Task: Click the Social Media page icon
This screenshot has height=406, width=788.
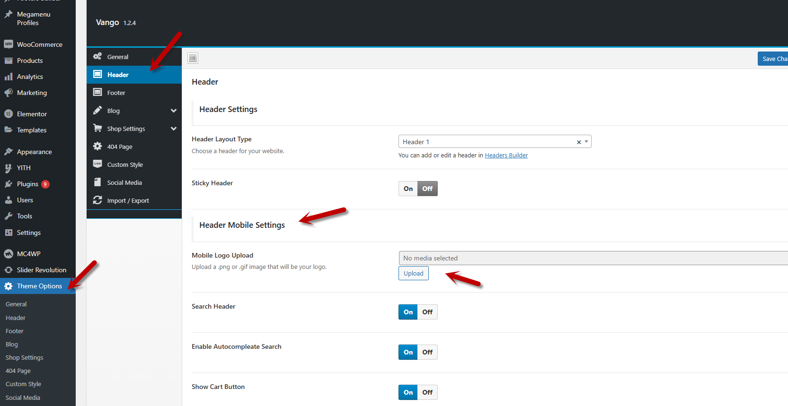Action: click(x=97, y=182)
